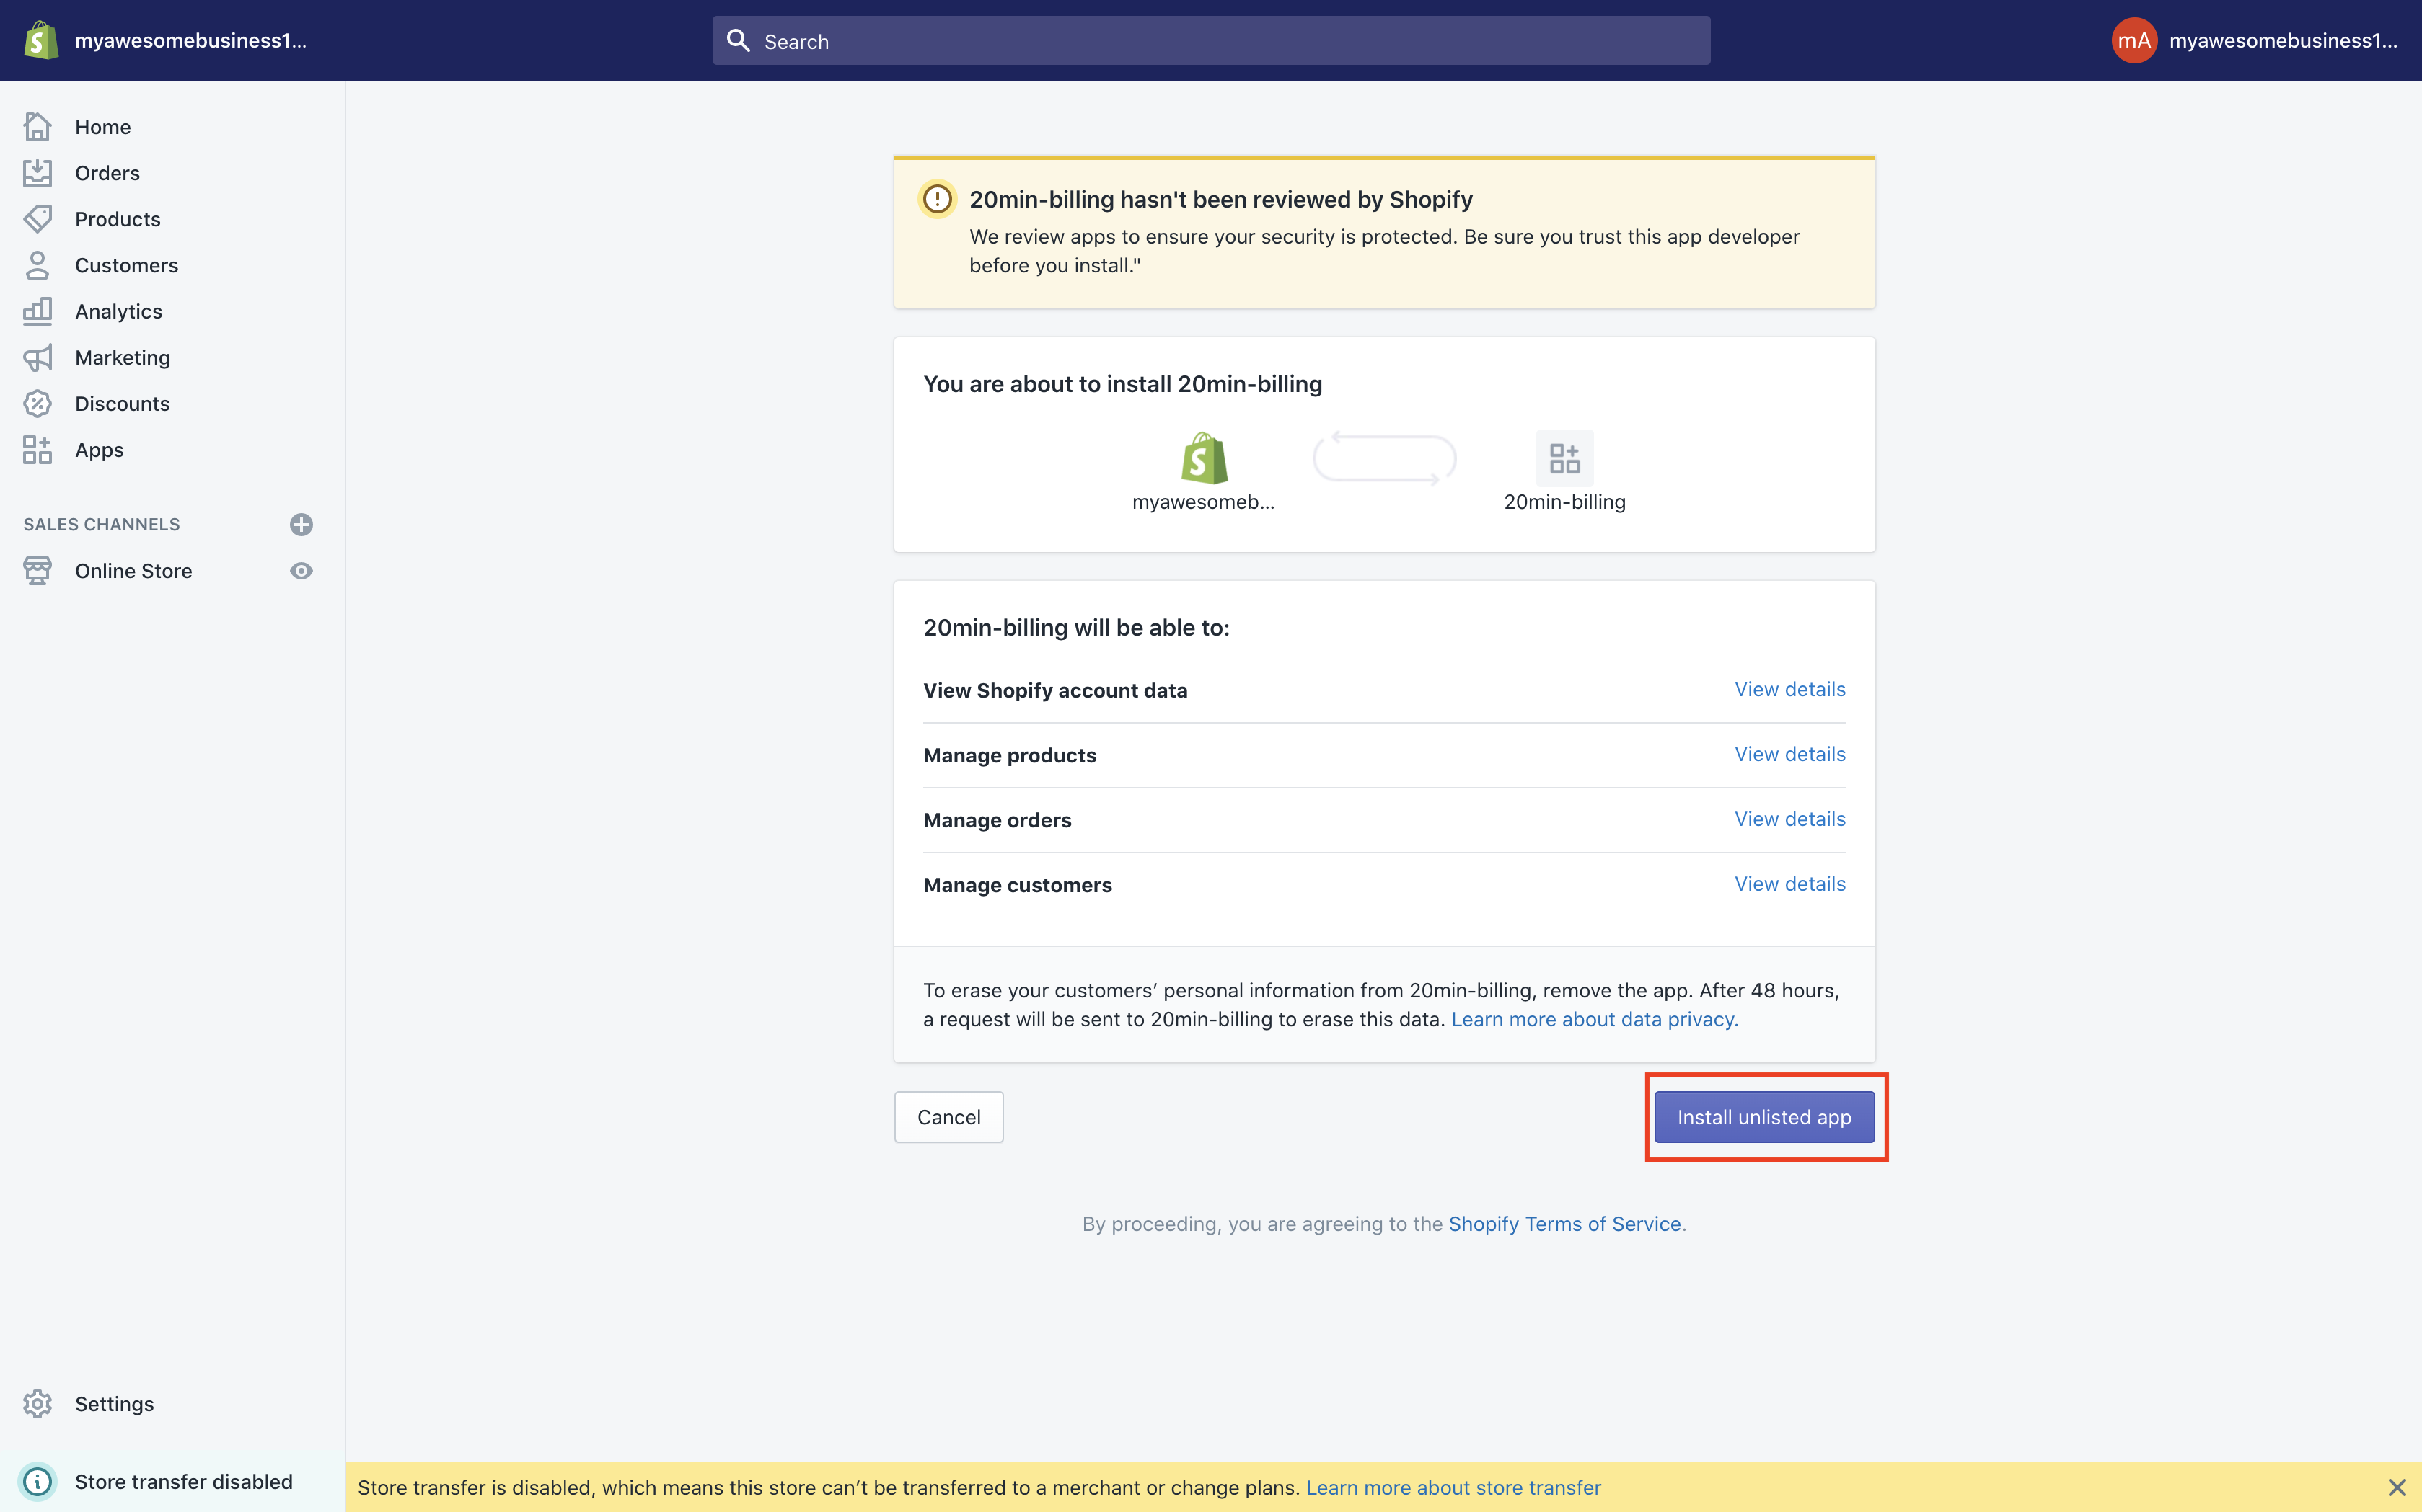This screenshot has height=1512, width=2422.
Task: Click the Products tag icon
Action: [37, 219]
